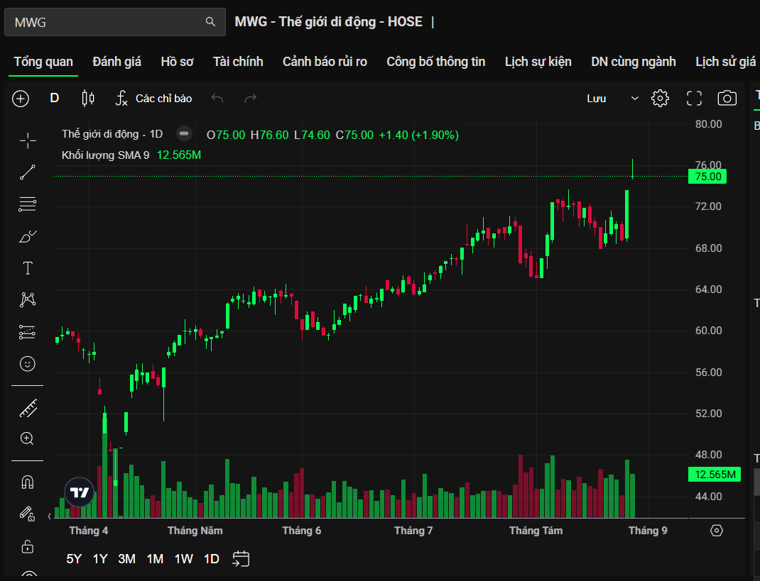Collapse the volume indicator legend button

point(184,133)
